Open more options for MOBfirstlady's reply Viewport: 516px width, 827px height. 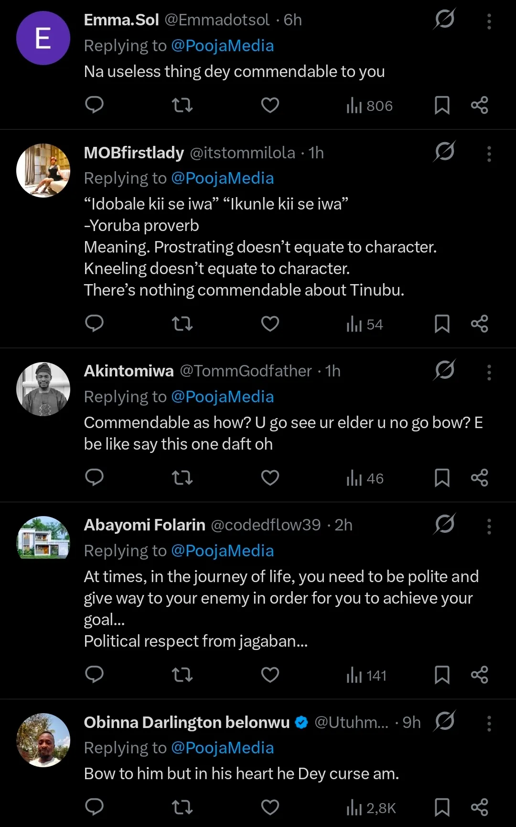[489, 154]
